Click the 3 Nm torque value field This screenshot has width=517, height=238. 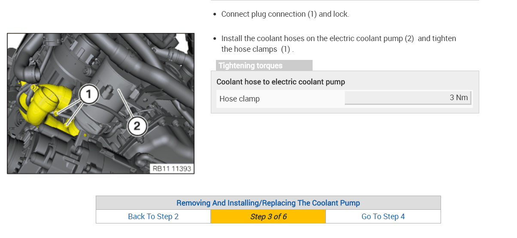(408, 98)
